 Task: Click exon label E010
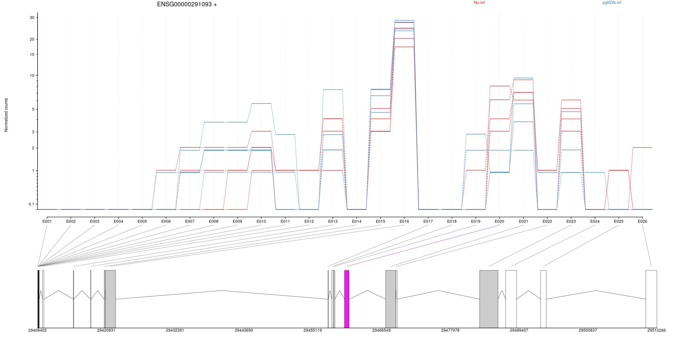(x=261, y=221)
